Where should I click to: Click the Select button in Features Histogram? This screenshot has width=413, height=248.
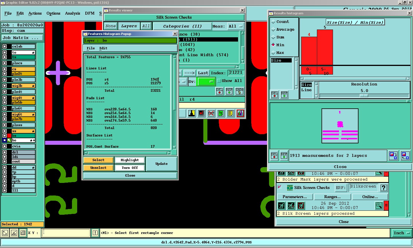(98, 160)
